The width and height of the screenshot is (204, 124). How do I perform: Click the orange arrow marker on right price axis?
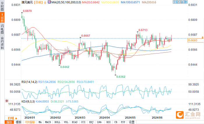click(203, 38)
